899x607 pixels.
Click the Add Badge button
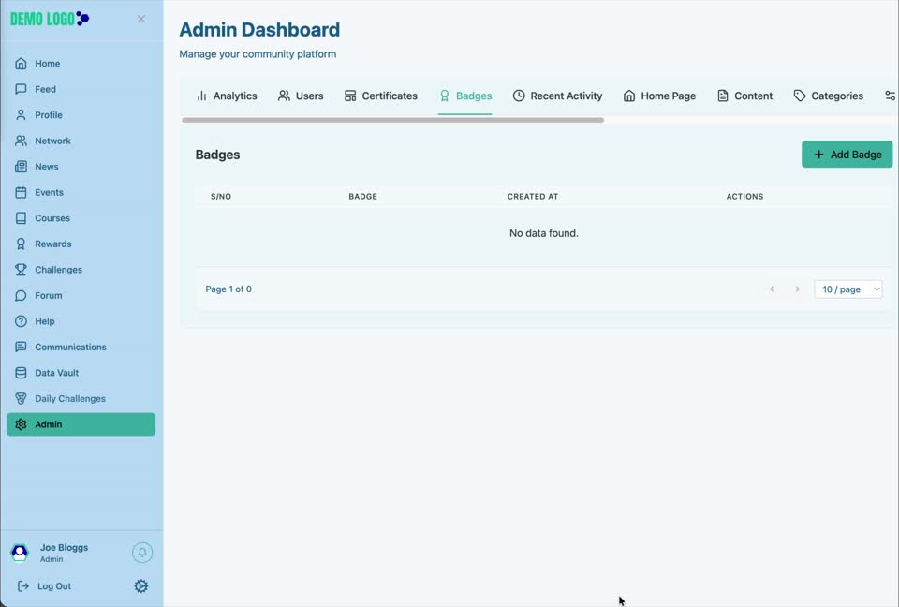click(x=847, y=155)
